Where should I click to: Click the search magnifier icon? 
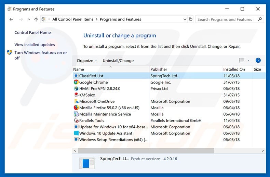(x=260, y=19)
